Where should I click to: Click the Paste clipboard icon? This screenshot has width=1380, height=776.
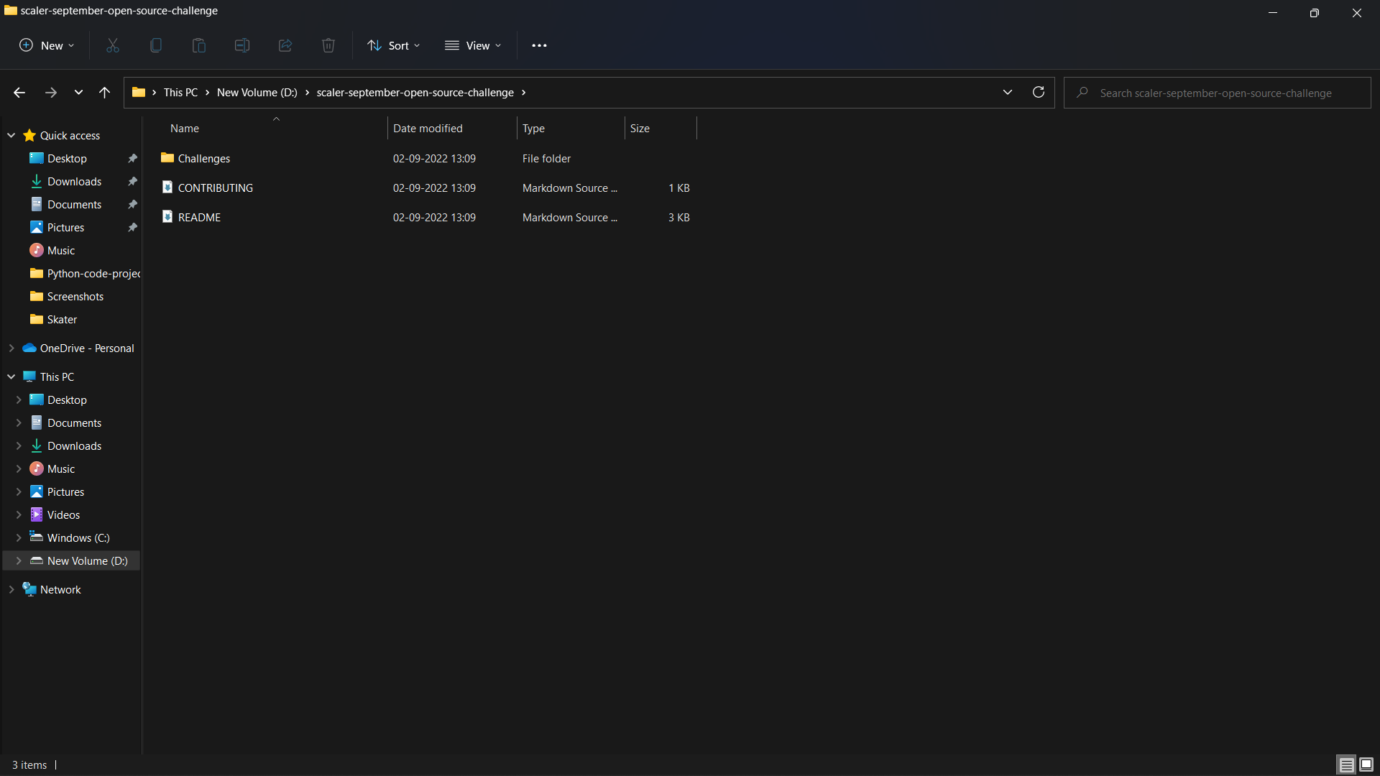tap(199, 45)
